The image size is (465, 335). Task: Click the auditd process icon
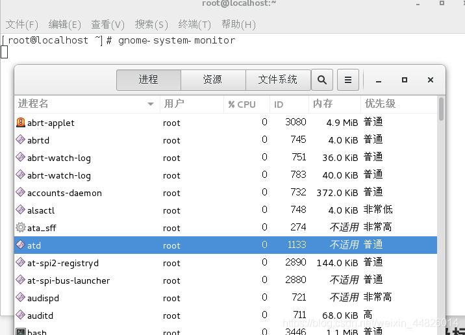click(21, 315)
